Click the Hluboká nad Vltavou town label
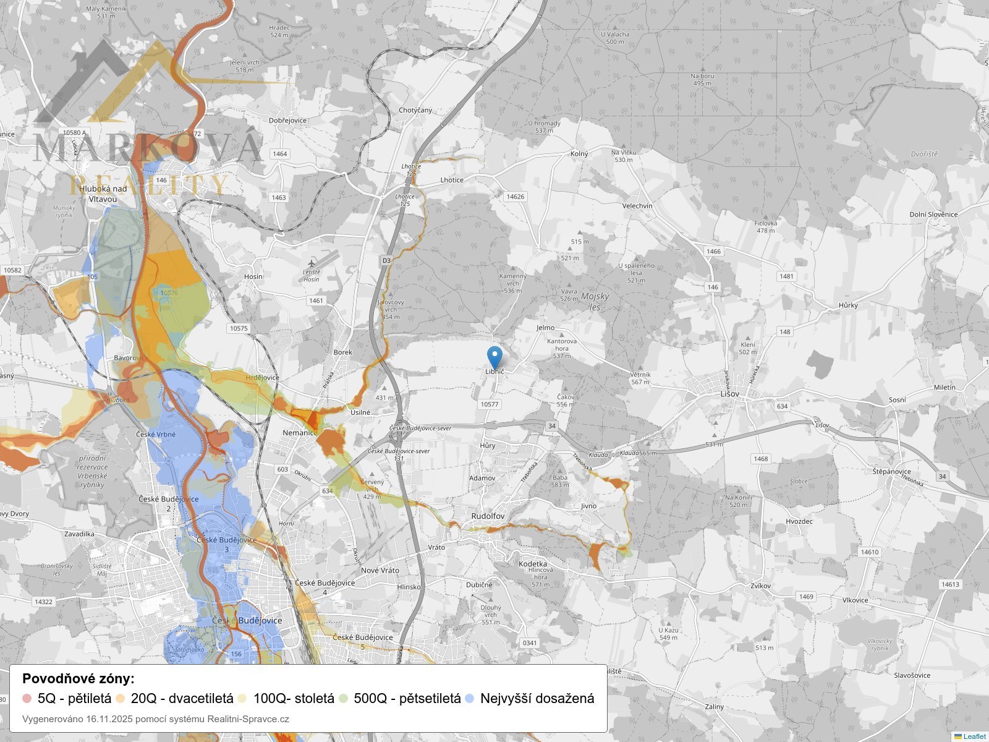Image resolution: width=989 pixels, height=742 pixels. click(103, 194)
